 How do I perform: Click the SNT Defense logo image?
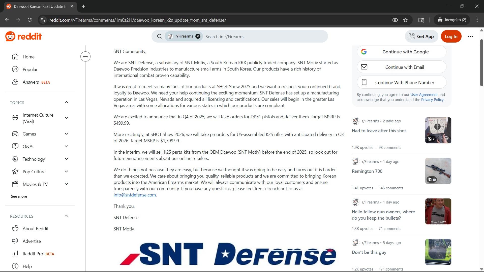click(228, 254)
